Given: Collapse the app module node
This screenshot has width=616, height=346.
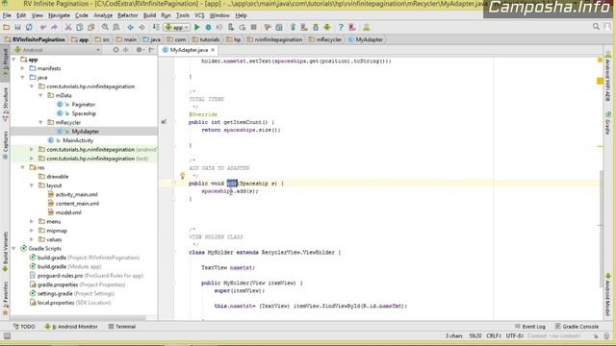Looking at the screenshot, I should click(14, 60).
